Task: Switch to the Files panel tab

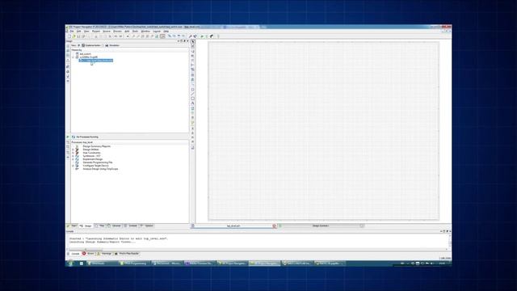Action: coord(100,226)
